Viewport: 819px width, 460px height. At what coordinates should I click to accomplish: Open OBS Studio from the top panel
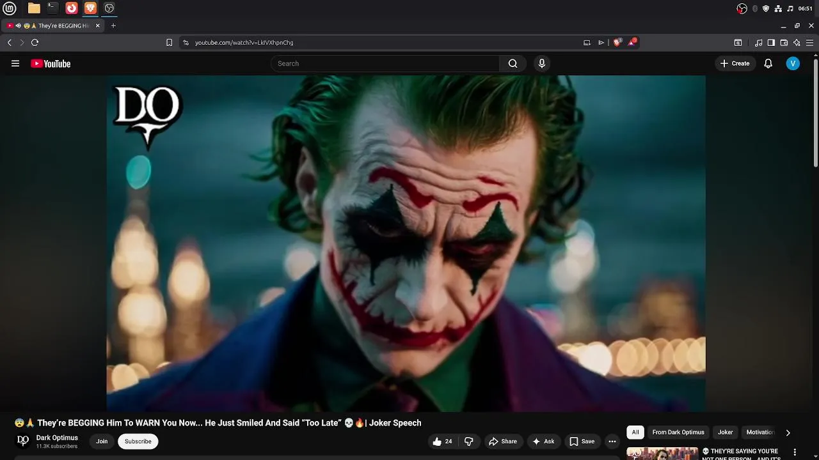coord(109,8)
